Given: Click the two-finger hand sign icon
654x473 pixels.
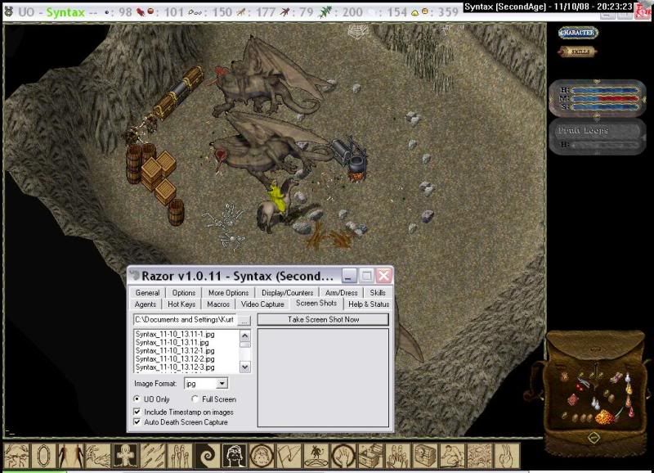Looking at the screenshot, I should click(507, 456).
